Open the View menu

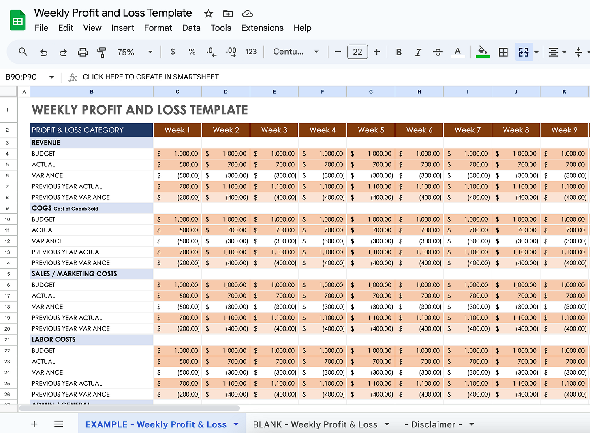pyautogui.click(x=92, y=28)
